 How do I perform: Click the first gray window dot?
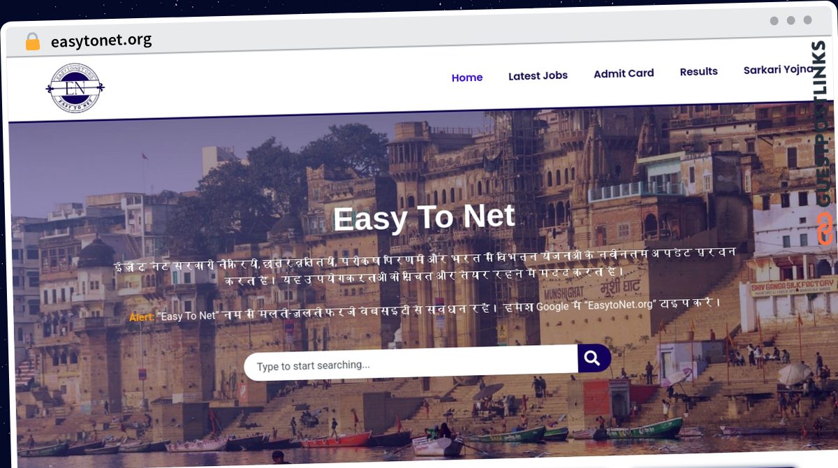774,21
